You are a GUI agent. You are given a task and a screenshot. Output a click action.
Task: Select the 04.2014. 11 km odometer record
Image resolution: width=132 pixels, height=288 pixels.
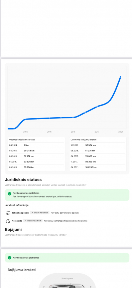pos(36,145)
